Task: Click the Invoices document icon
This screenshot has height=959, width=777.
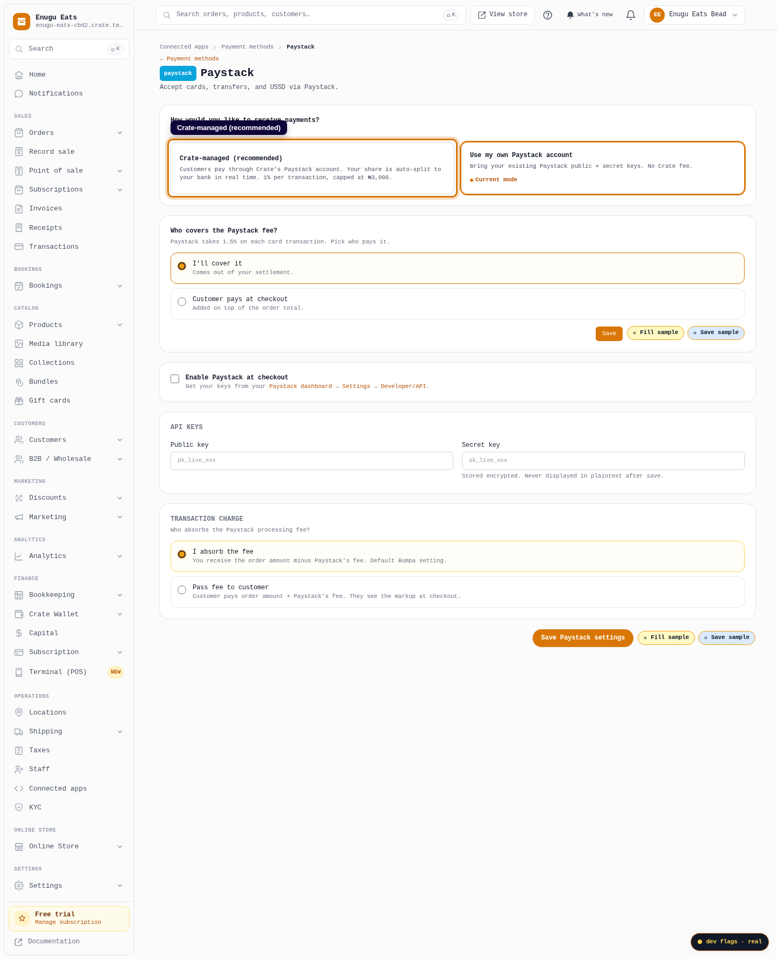Action: pos(19,208)
